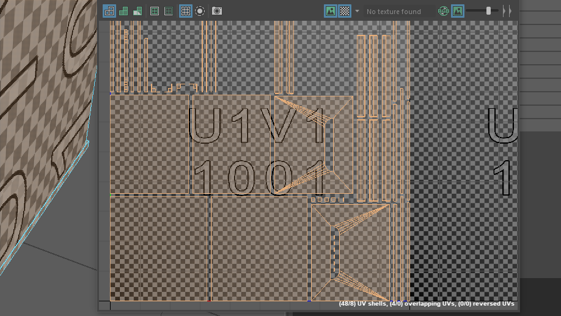Enable UV distortion shading icon
Image resolution: width=561 pixels, height=316 pixels.
pos(137,11)
